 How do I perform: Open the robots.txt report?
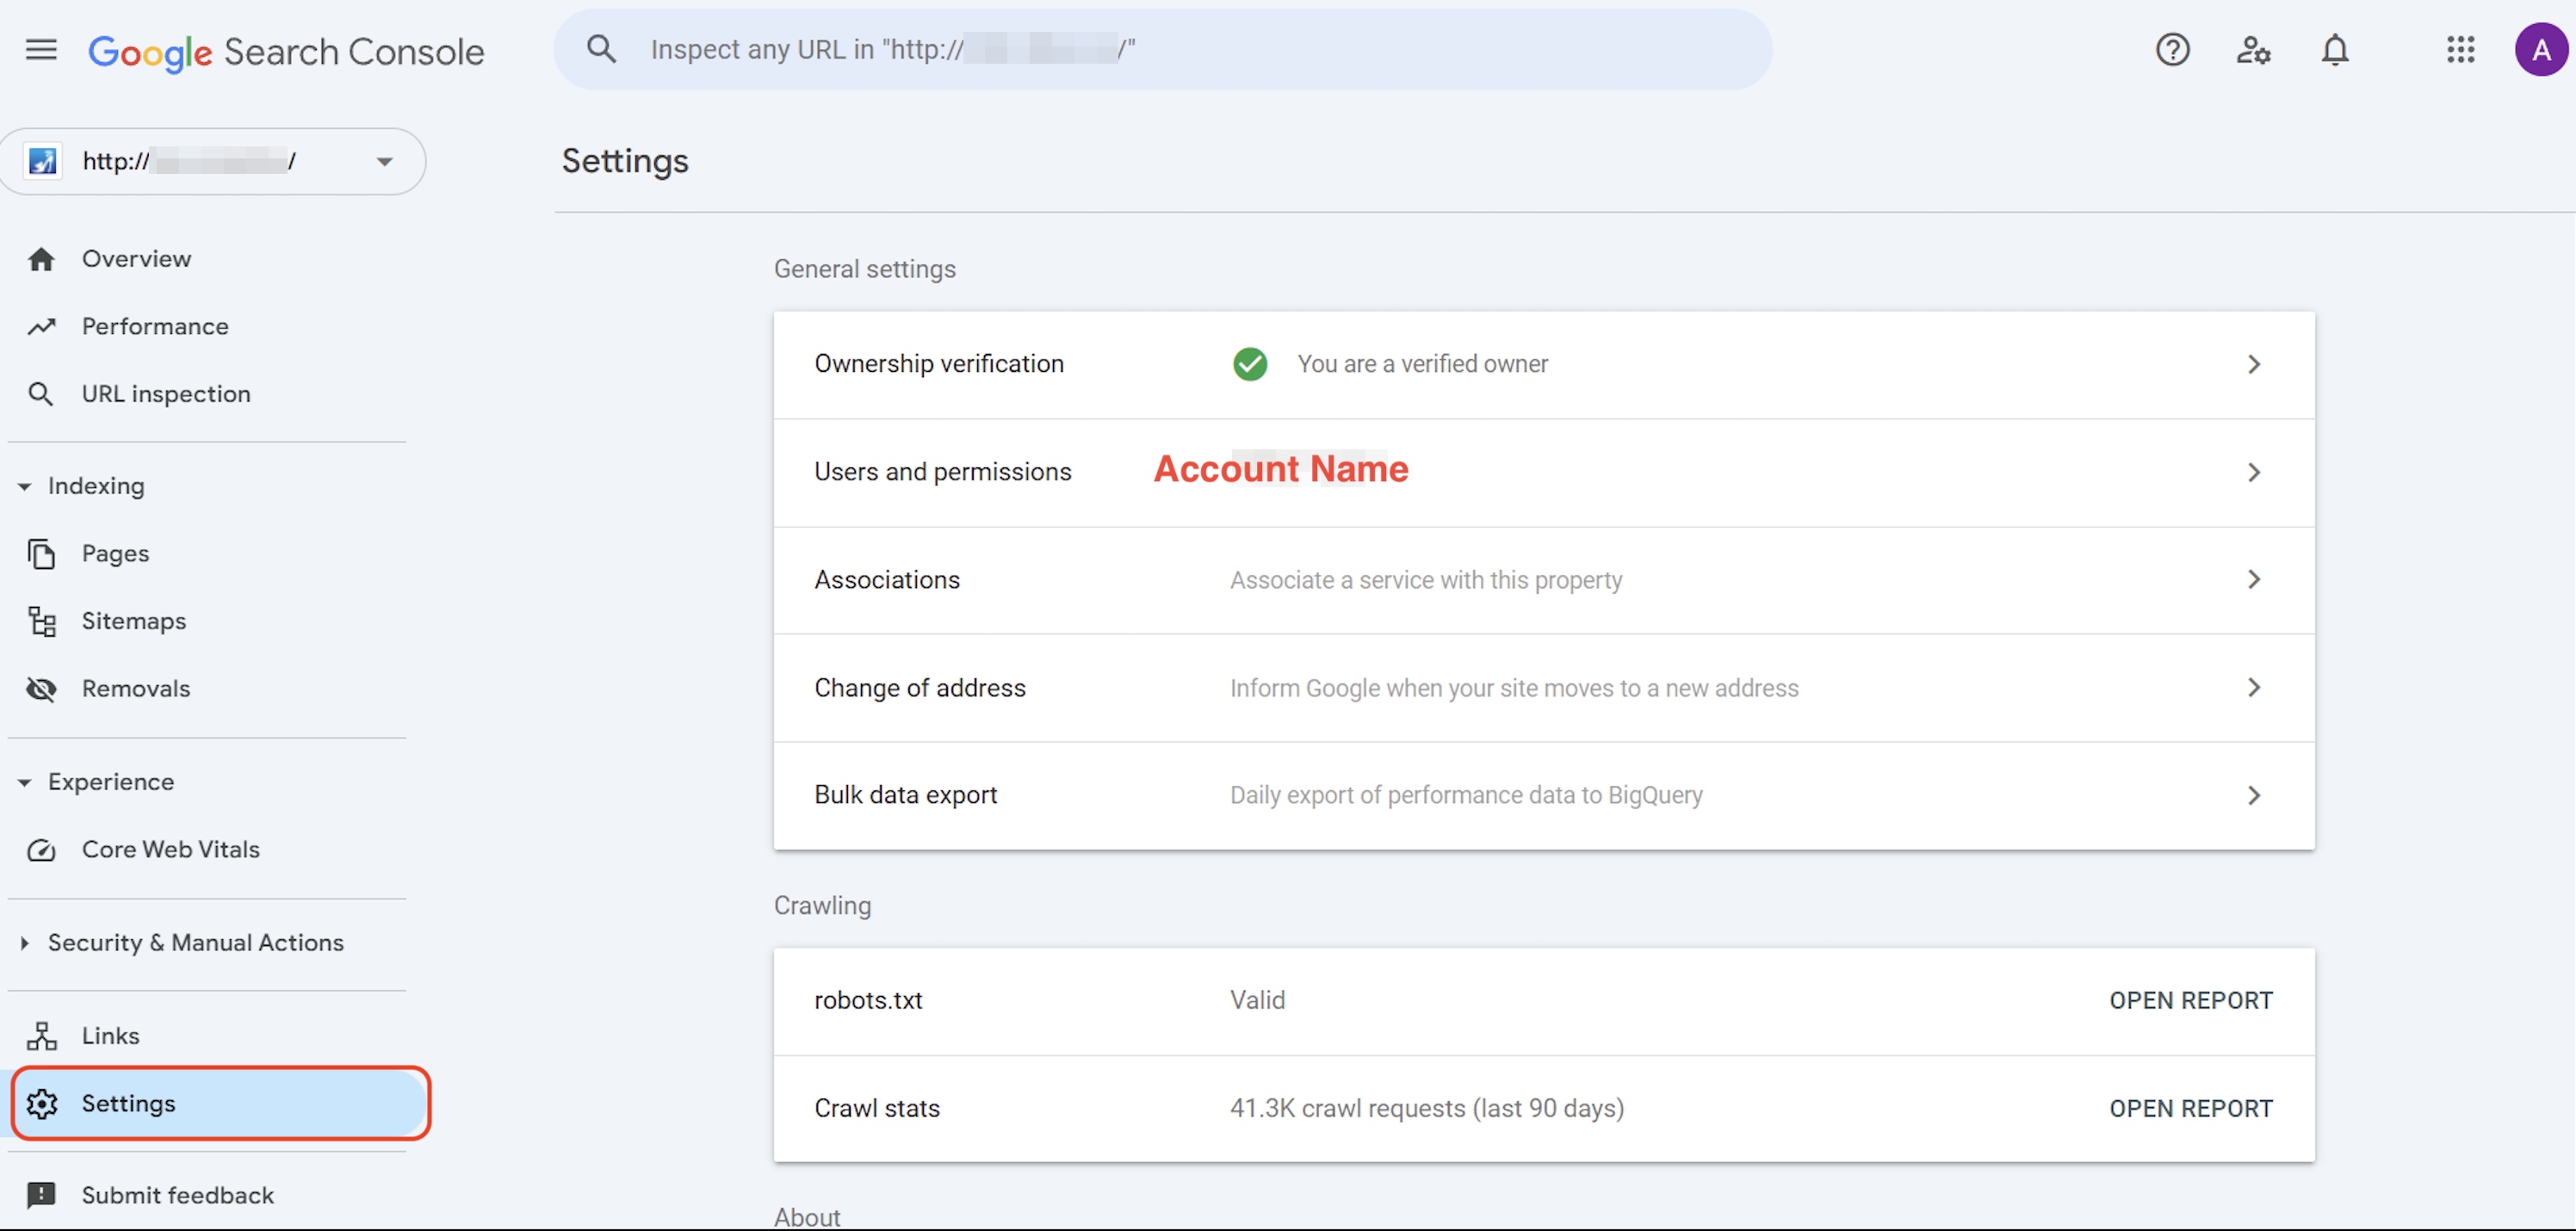2190,999
